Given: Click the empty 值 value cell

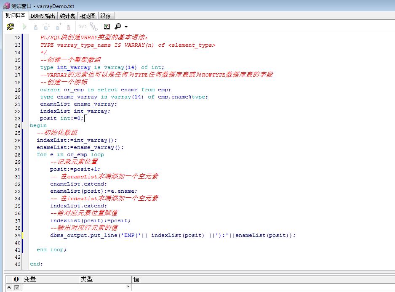Looking at the screenshot, I should pyautogui.click(x=263, y=287).
